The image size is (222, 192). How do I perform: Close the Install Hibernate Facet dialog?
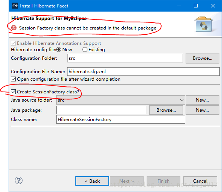[x=213, y=6]
